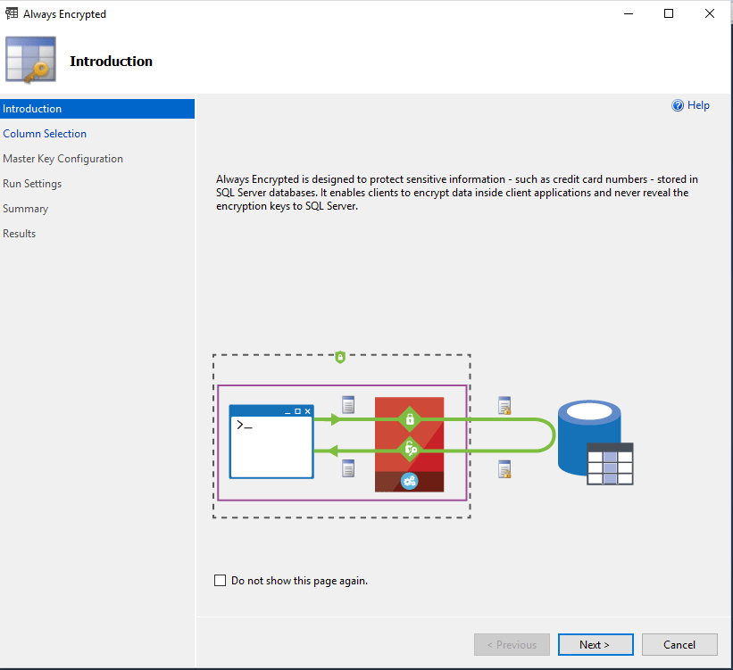This screenshot has height=670, width=733.
Task: Open Master Key Configuration step
Action: tap(62, 159)
